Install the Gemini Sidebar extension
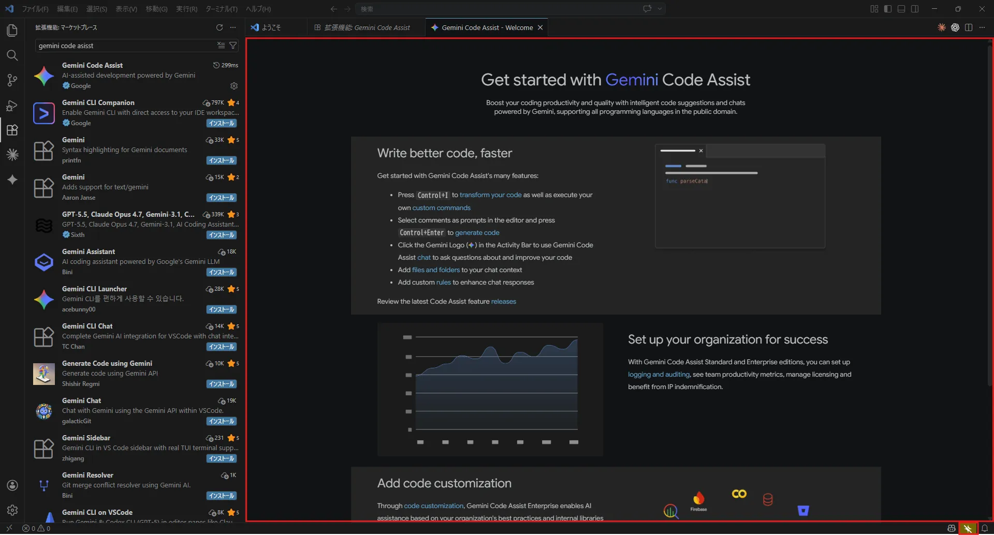This screenshot has height=535, width=994. [222, 458]
